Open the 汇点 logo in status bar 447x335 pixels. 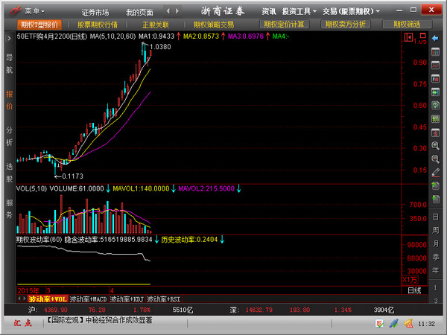[19, 322]
